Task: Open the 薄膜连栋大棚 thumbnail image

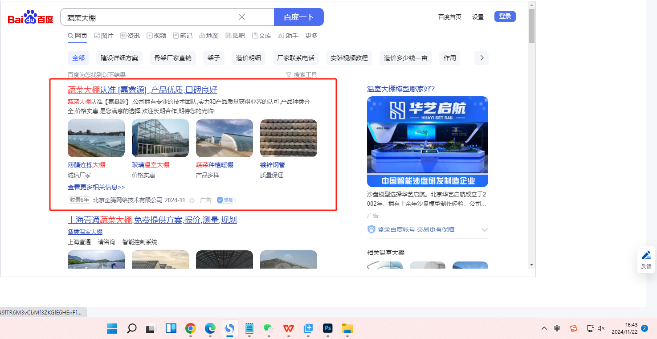Action: (x=96, y=138)
